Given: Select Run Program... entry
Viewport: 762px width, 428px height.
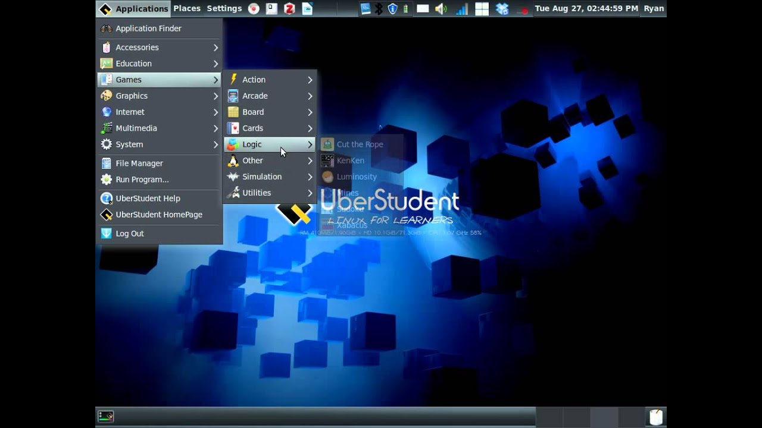Looking at the screenshot, I should 160,180.
